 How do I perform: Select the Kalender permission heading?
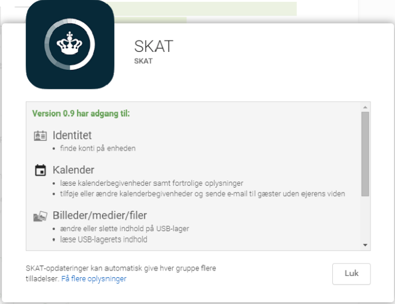(74, 170)
